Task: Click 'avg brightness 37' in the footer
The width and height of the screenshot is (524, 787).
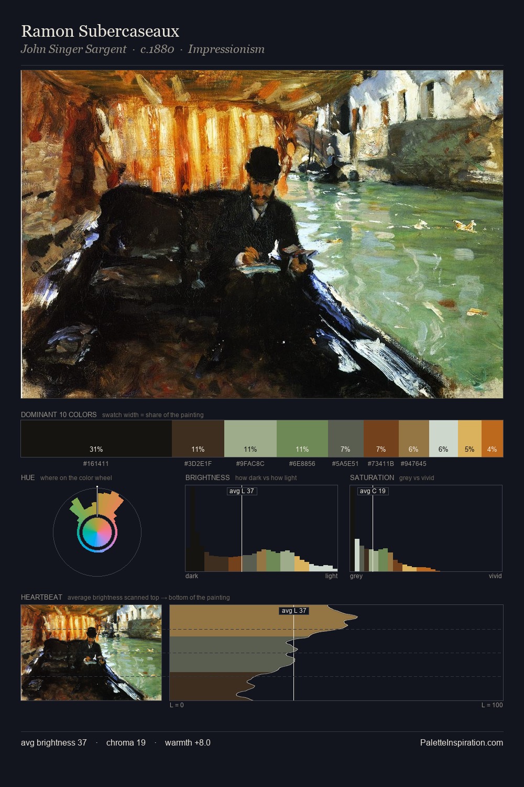Action: [54, 742]
